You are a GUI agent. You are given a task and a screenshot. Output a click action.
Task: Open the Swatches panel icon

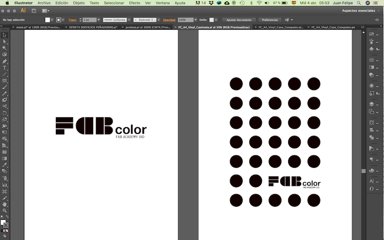371,34
